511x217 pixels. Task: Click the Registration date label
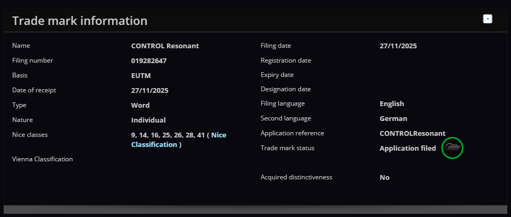(286, 60)
